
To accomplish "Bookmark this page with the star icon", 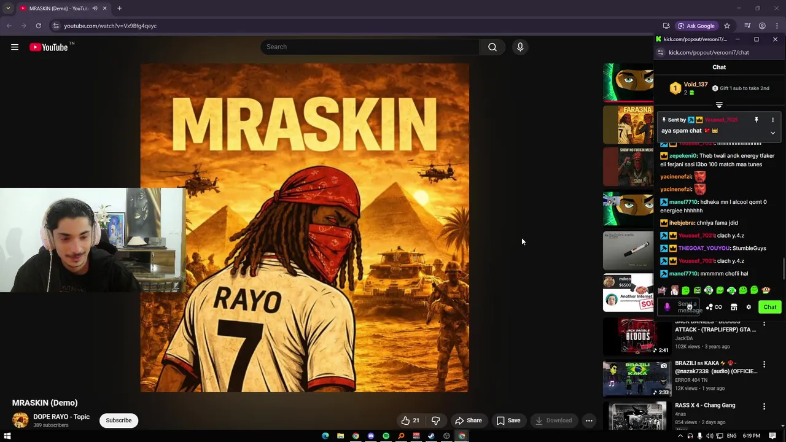I will click(727, 26).
